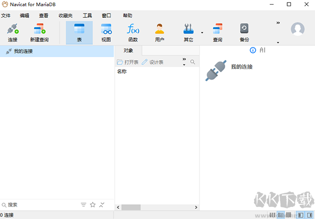Open the 用户 (User) toolbar icon
Viewport: 315px width, 219px height.
(x=160, y=32)
